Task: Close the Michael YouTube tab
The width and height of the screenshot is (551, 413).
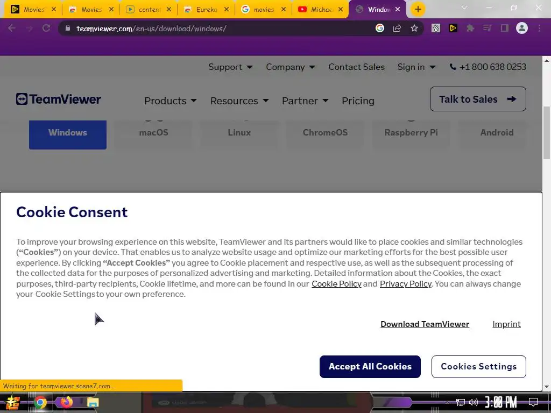Action: pos(340,10)
